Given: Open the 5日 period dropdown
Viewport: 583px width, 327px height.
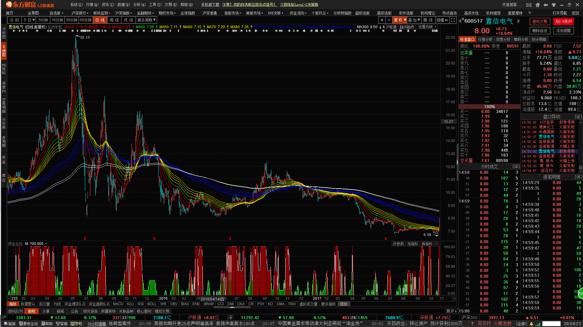Looking at the screenshot, I should tap(29, 20).
